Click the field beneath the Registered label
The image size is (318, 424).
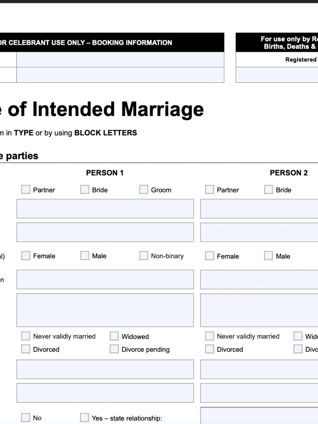pyautogui.click(x=277, y=75)
